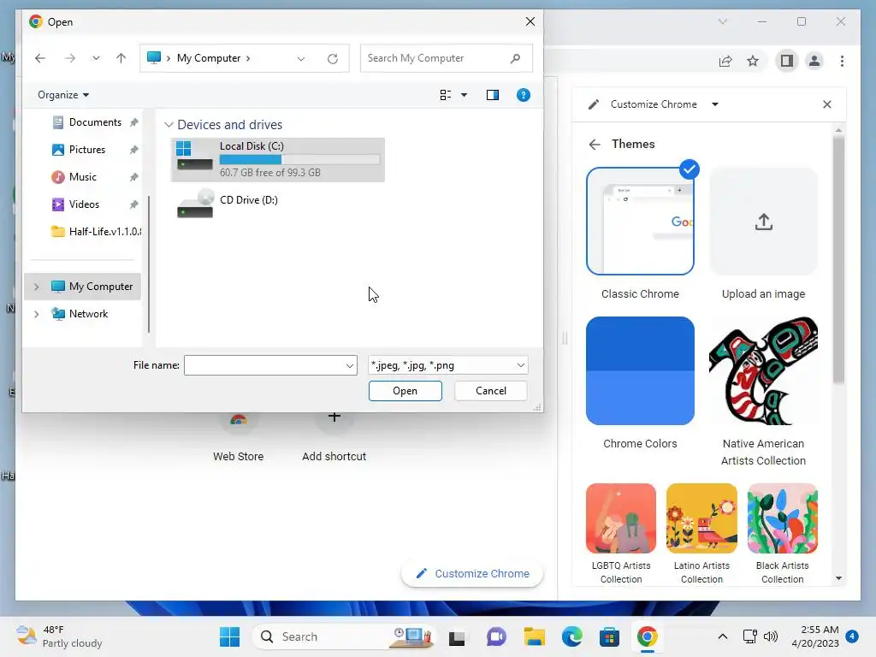
Task: Open Chrome Colors swatch
Action: click(640, 371)
